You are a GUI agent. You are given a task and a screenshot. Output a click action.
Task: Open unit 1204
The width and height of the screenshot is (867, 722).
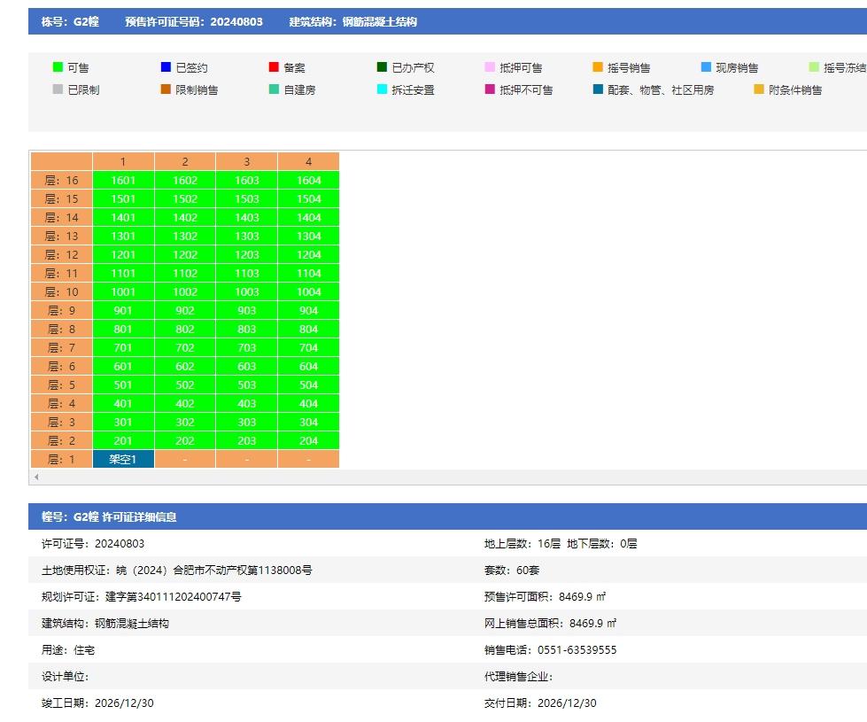308,254
